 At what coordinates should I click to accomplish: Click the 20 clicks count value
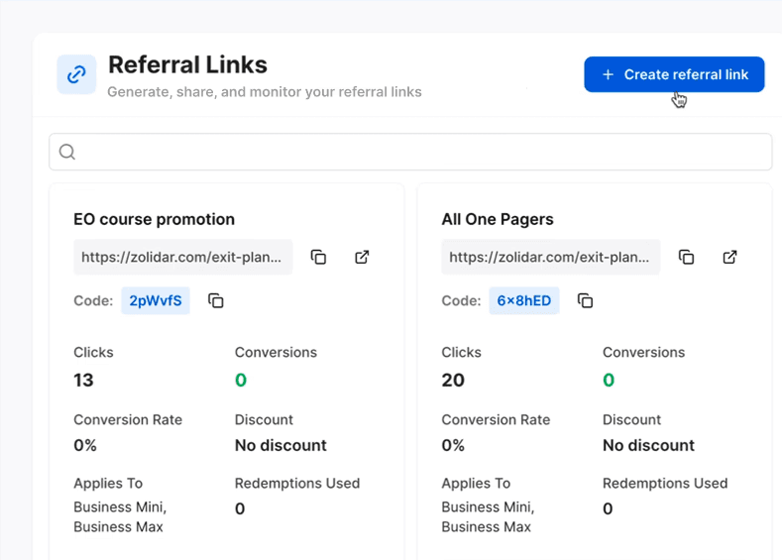pos(453,380)
